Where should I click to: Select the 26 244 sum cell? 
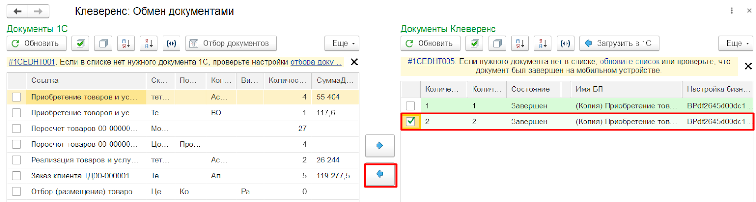[328, 160]
